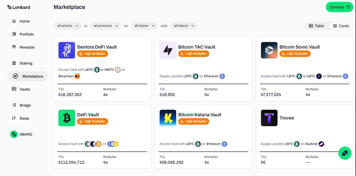356x176 pixels.
Task: Switch to Table view
Action: coord(317,26)
